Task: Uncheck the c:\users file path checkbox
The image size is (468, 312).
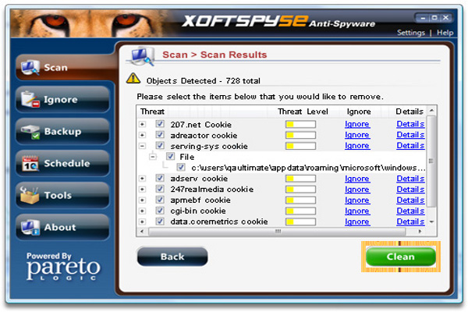Action: tap(181, 167)
